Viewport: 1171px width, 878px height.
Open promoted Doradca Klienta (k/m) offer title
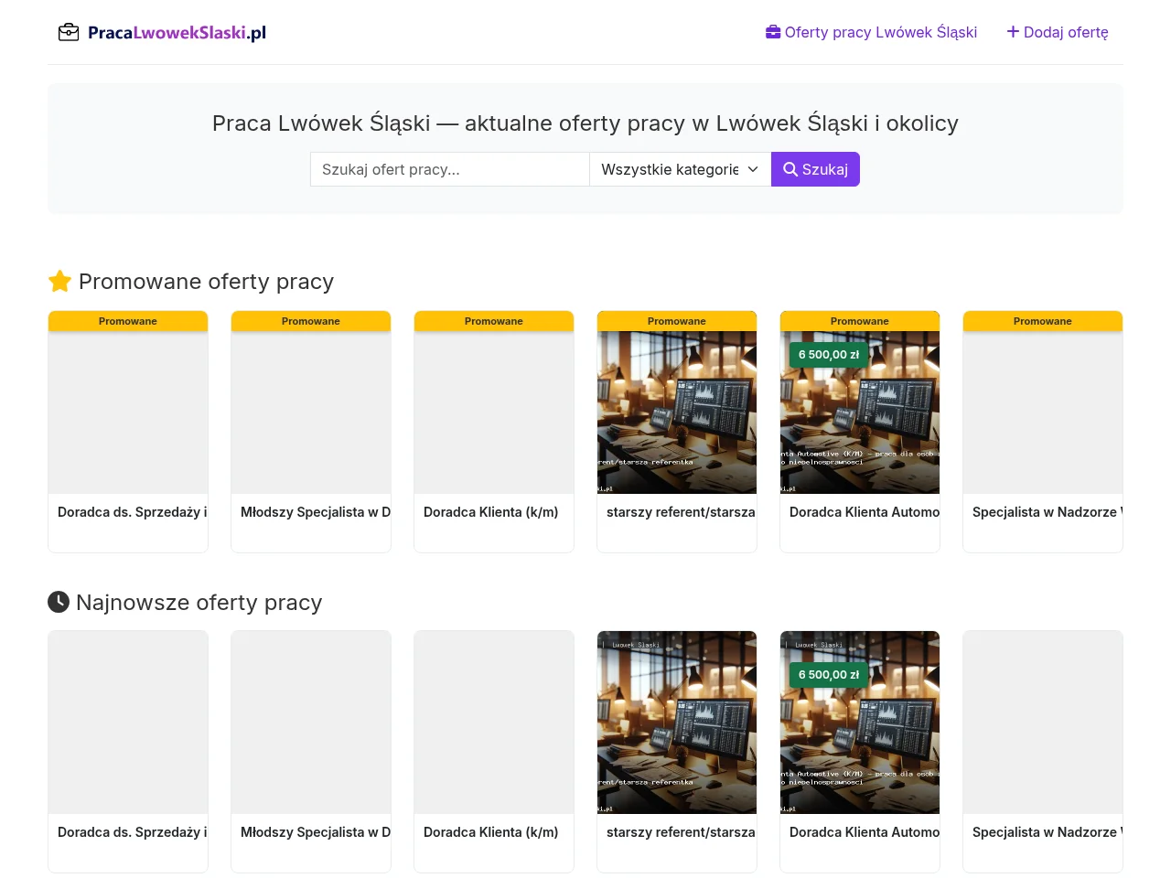point(491,512)
